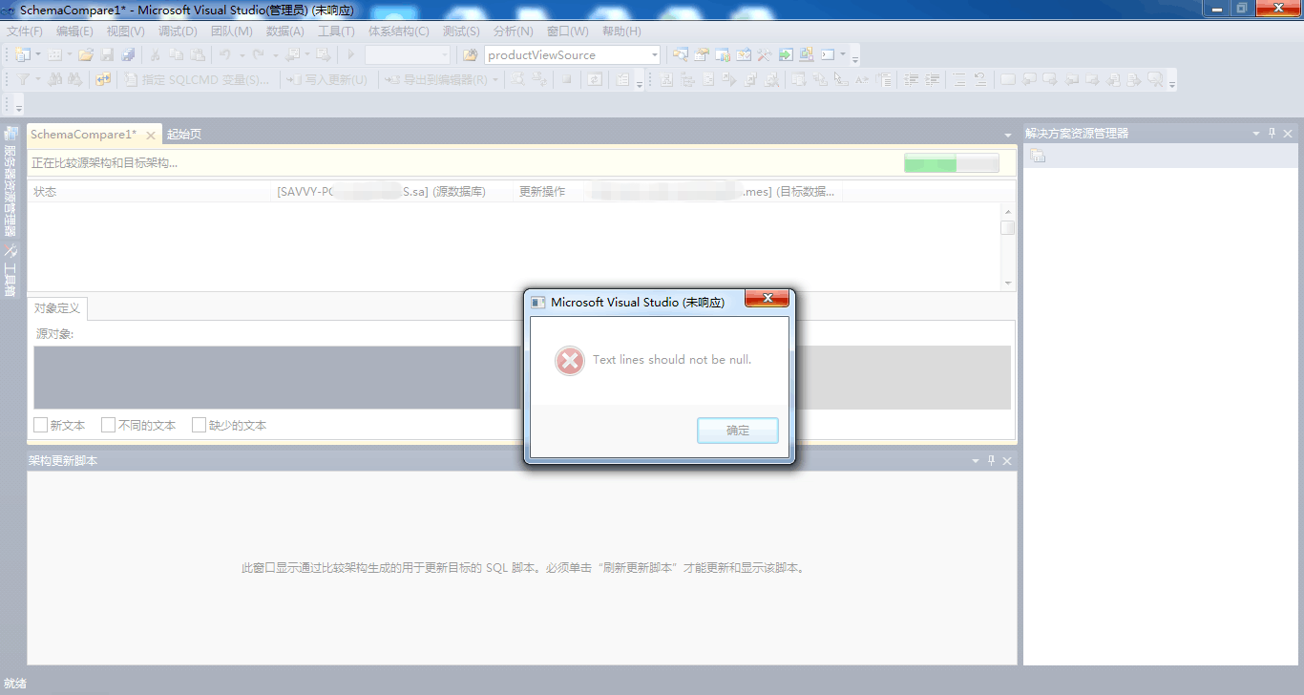1304x695 pixels.
Task: Click the Command Window icon
Action: (x=828, y=54)
